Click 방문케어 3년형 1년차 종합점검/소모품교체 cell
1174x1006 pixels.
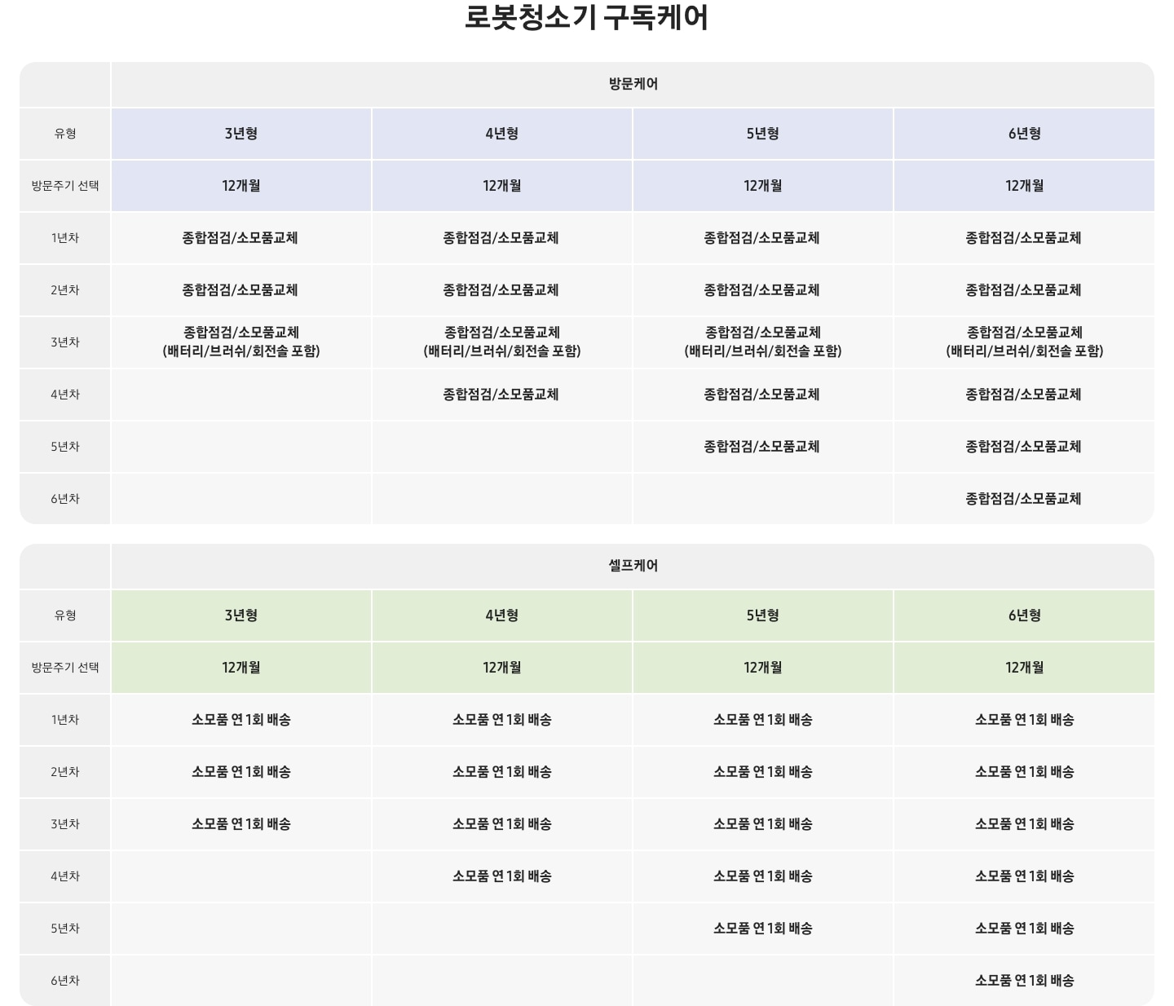click(241, 238)
